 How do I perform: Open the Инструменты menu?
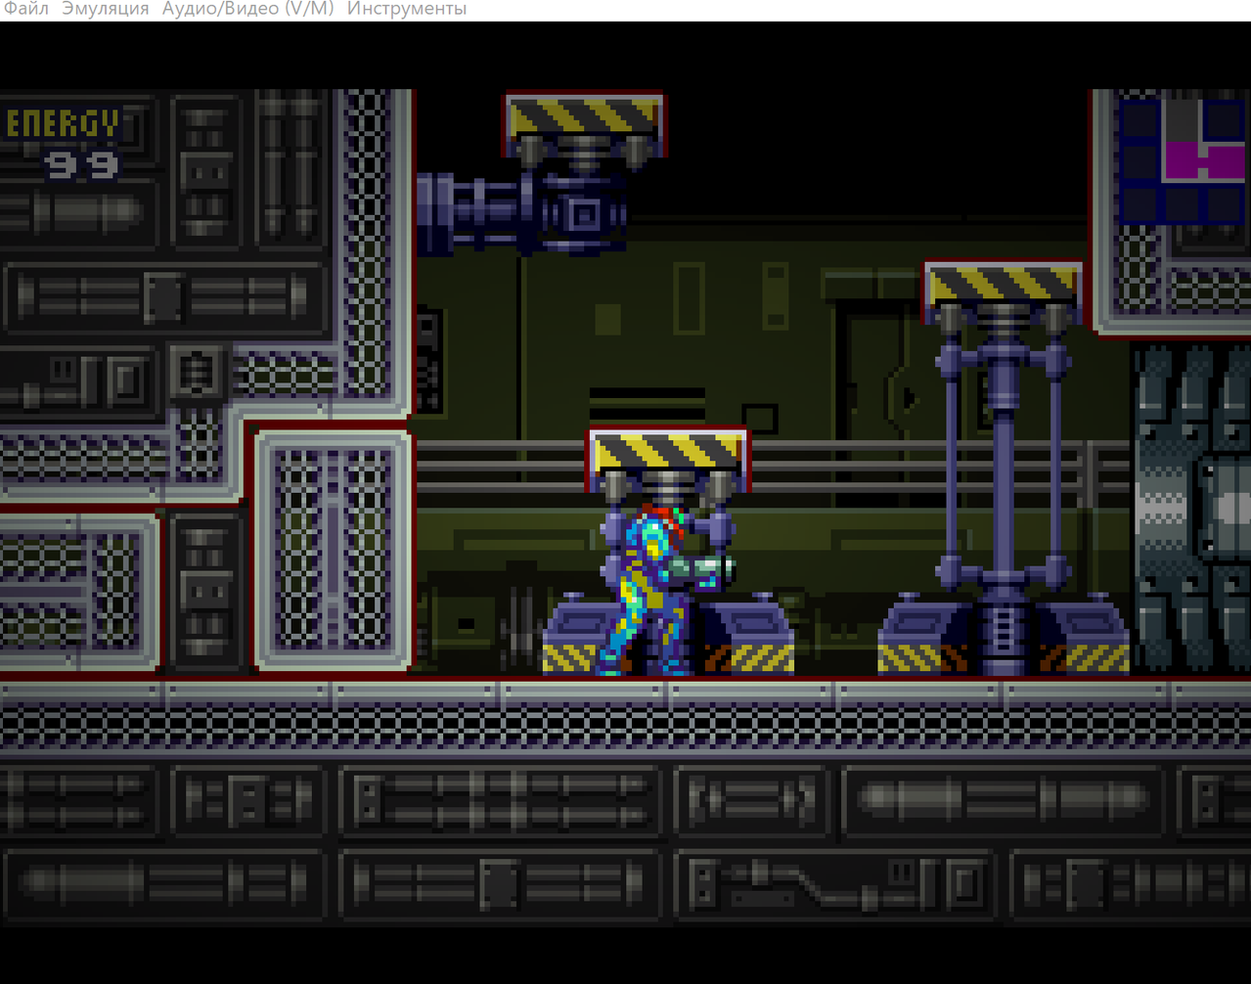407,9
